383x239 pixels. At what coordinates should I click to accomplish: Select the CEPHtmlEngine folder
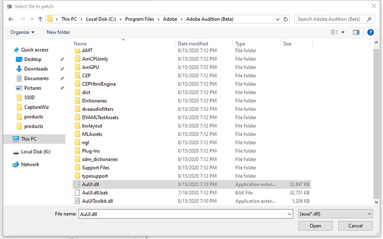coord(99,84)
